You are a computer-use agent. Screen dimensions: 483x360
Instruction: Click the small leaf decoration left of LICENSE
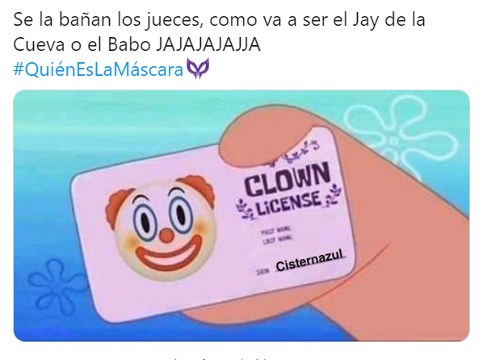point(246,208)
